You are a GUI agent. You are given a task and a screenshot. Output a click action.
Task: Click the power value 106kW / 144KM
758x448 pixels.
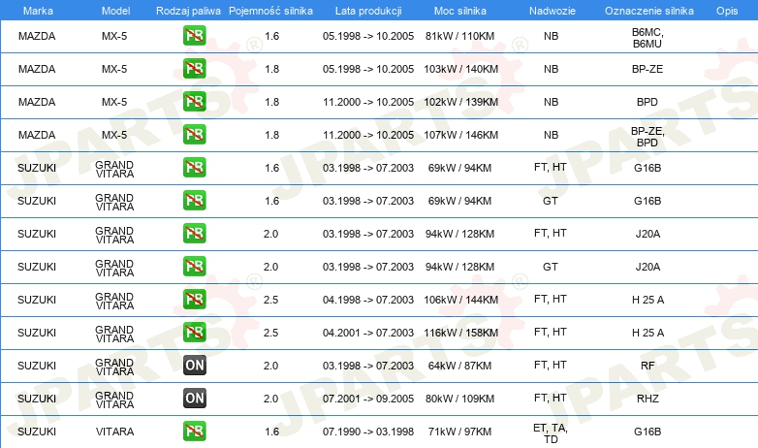(x=460, y=300)
